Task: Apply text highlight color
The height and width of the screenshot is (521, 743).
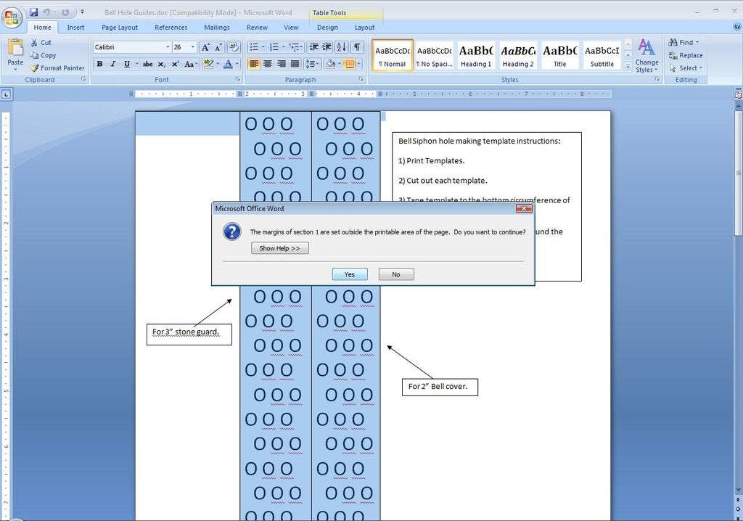Action: click(x=208, y=64)
